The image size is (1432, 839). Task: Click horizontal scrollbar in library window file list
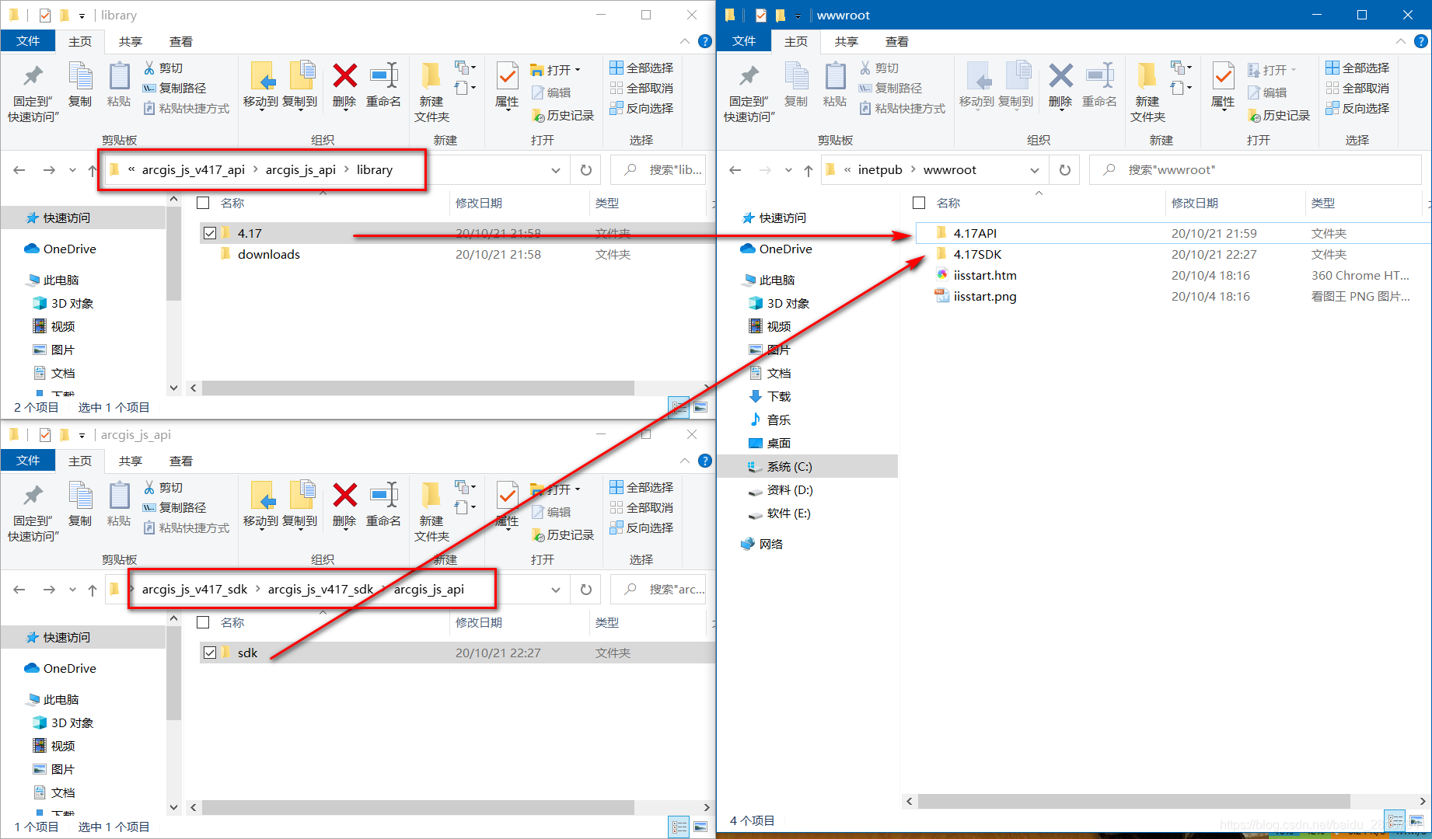point(418,388)
